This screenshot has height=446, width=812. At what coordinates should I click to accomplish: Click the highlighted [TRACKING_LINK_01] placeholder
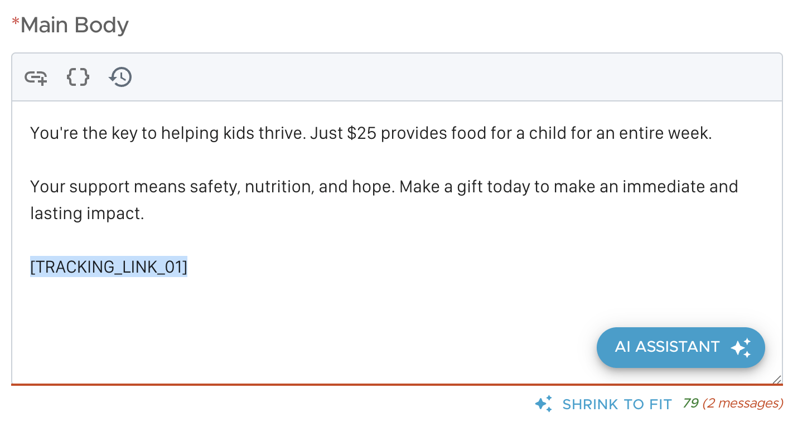tap(109, 268)
